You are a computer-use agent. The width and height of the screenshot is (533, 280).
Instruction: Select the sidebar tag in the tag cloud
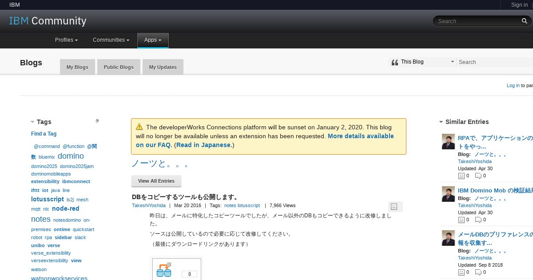coord(63,237)
